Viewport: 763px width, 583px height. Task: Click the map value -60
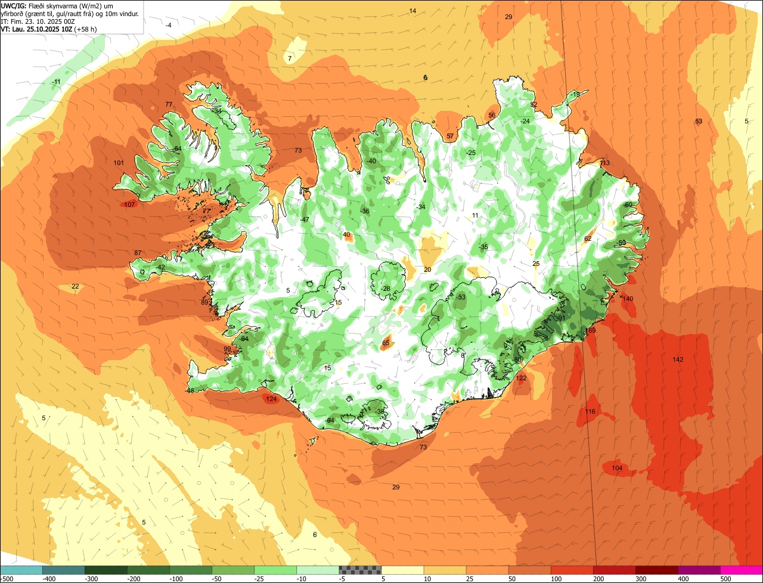click(627, 205)
